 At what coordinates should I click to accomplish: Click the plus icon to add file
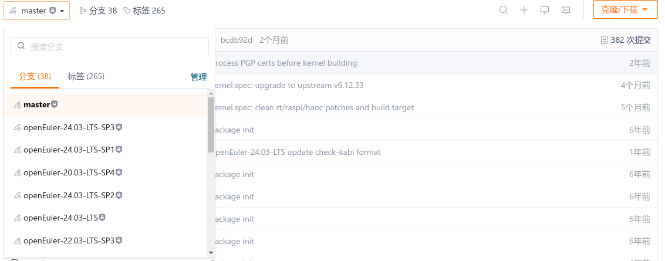[x=524, y=10]
